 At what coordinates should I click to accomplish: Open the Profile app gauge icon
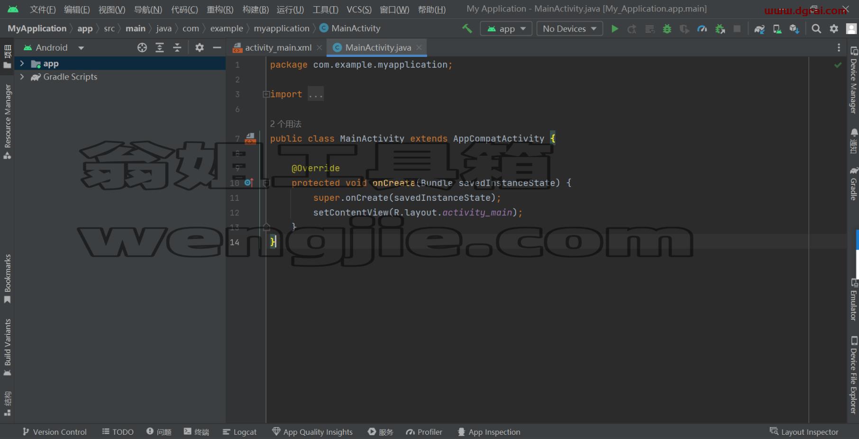702,29
